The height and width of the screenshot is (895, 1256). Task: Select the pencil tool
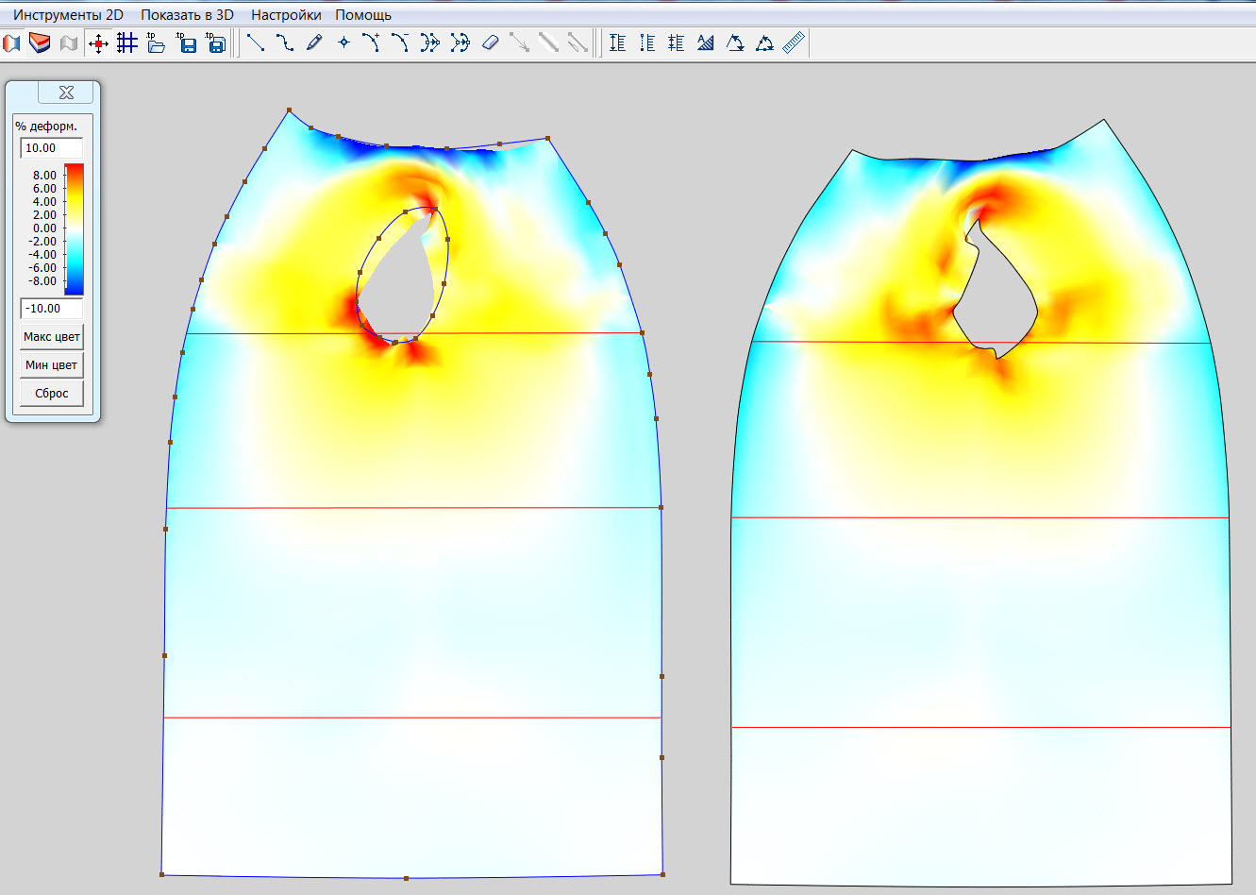tap(314, 42)
